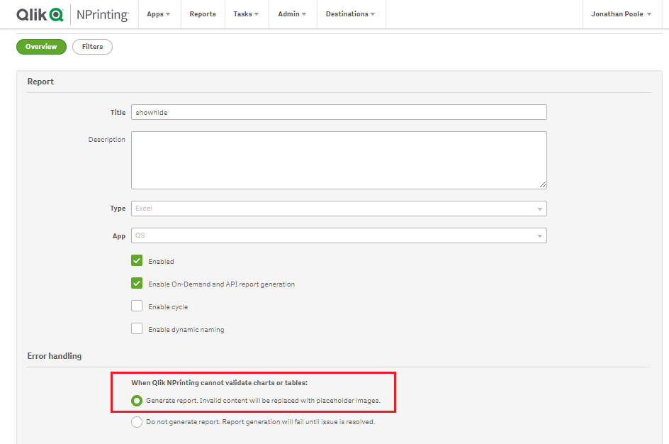
Task: Open the Tasks dropdown menu
Action: pyautogui.click(x=246, y=14)
